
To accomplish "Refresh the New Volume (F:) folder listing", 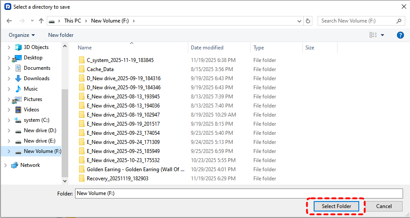I will tap(308, 21).
